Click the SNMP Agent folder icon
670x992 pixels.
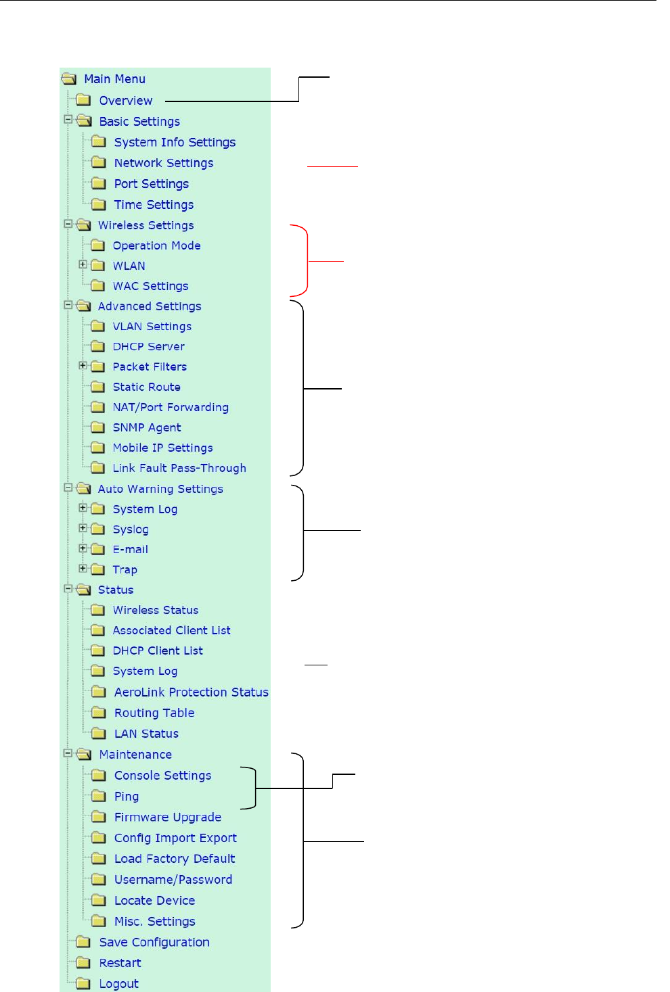click(98, 428)
